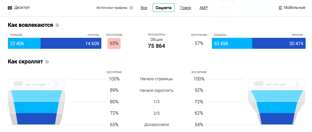Click mobile light-blue bar showing 53 458
Viewport: 312px width, 132px height.
pos(232,44)
